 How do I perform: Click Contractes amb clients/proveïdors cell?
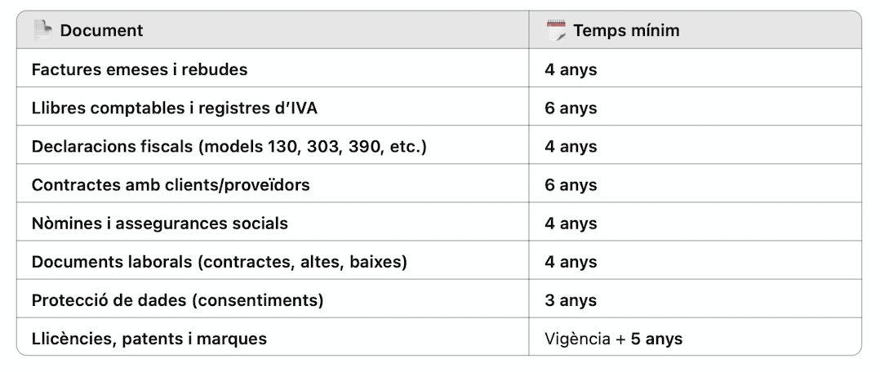pyautogui.click(x=273, y=184)
